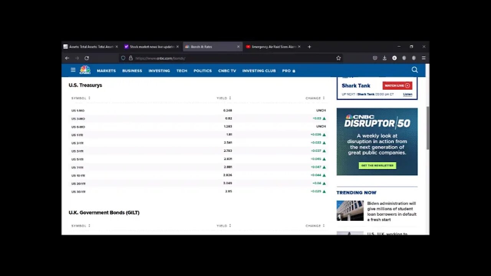Open the Politics menu
Viewport: 491px width, 276px height.
point(203,71)
